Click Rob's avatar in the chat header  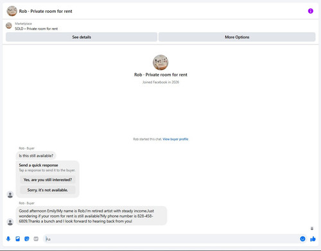click(12, 11)
